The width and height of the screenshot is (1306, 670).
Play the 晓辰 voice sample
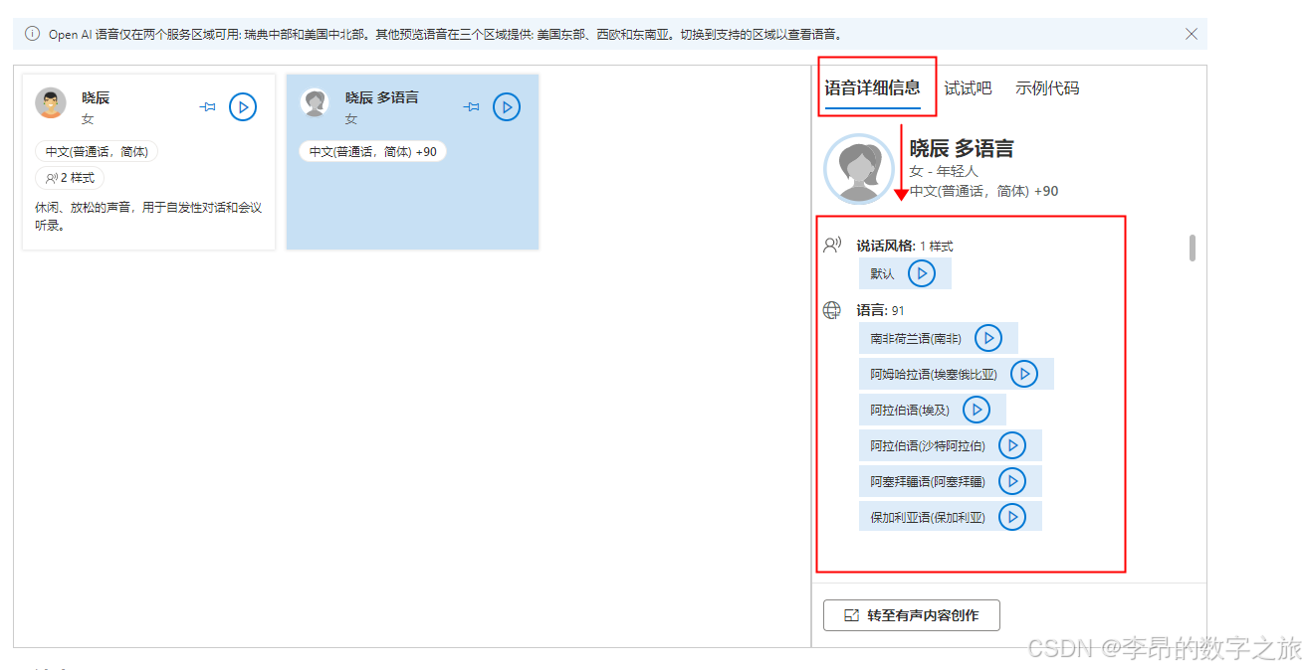[243, 106]
